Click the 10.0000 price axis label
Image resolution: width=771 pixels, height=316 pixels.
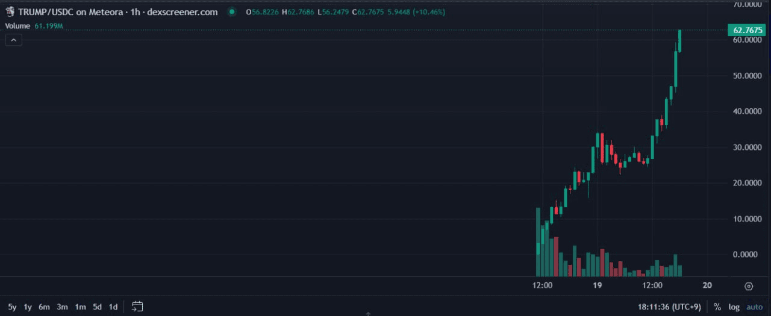click(749, 219)
